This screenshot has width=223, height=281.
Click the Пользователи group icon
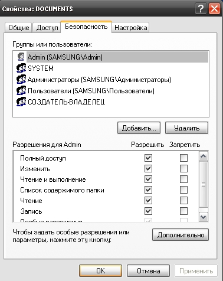coord(21,91)
